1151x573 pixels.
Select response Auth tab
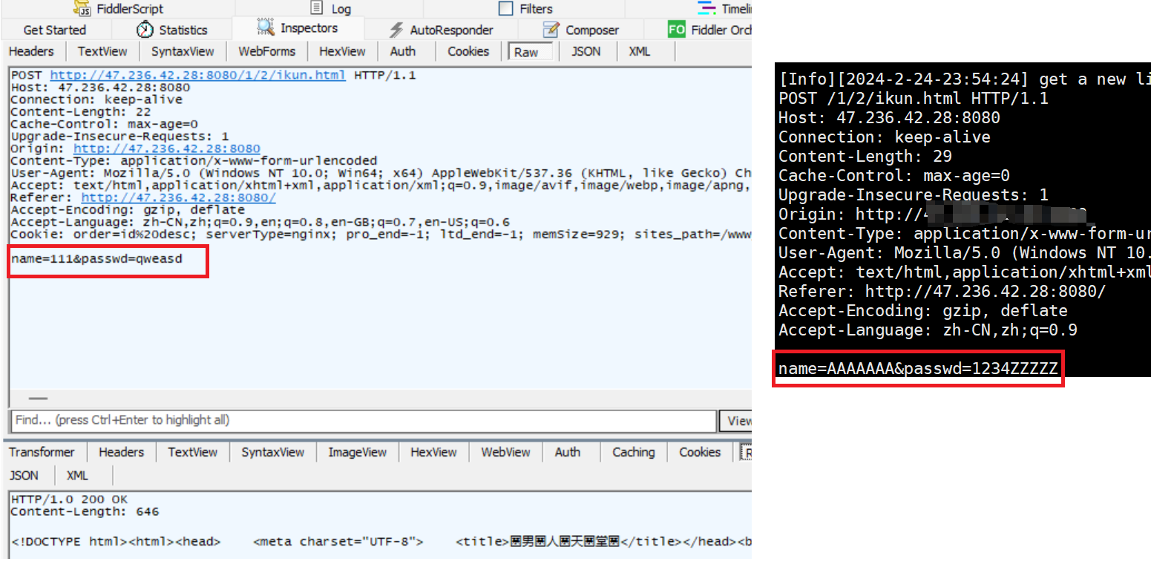pos(568,452)
